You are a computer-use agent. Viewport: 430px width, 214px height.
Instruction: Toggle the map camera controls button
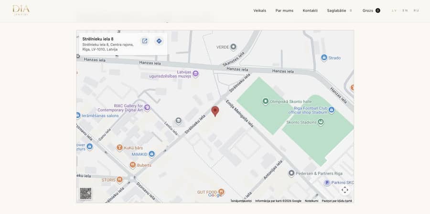coord(344,190)
